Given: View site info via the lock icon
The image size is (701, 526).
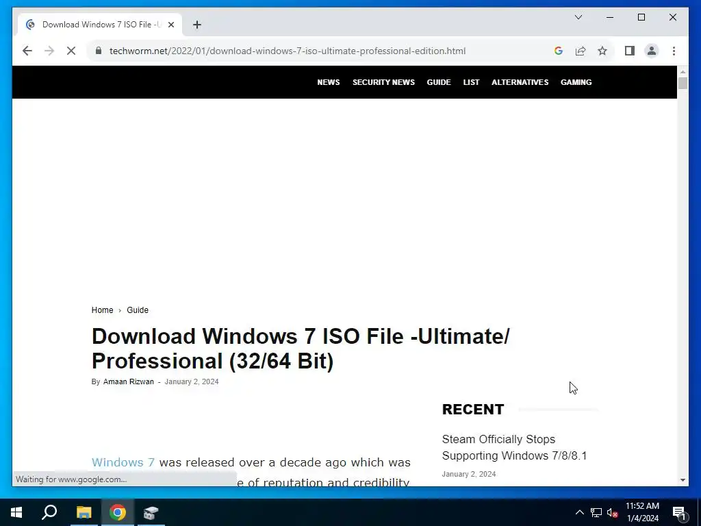Looking at the screenshot, I should pyautogui.click(x=99, y=51).
